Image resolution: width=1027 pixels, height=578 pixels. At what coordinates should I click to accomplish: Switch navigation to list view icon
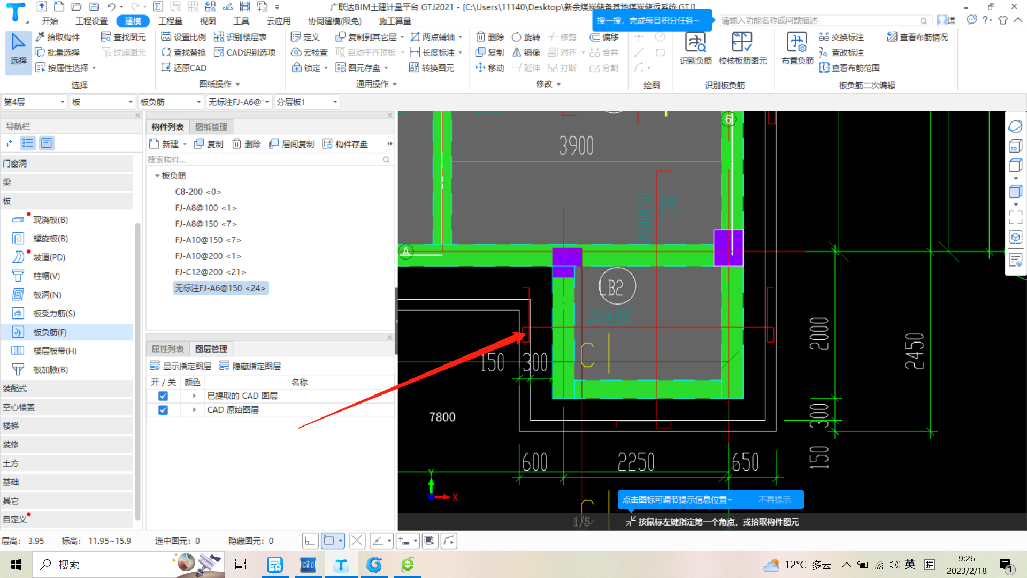coord(28,143)
